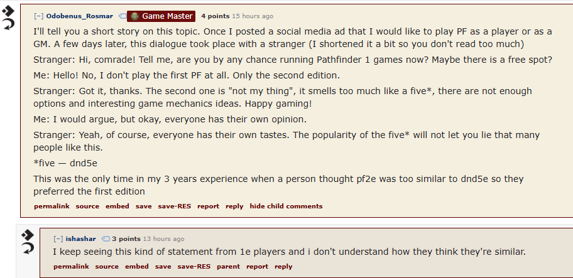Viewport: 573px width, 278px height.
Task: Downvote ishashar's reply
Action: coord(28,248)
